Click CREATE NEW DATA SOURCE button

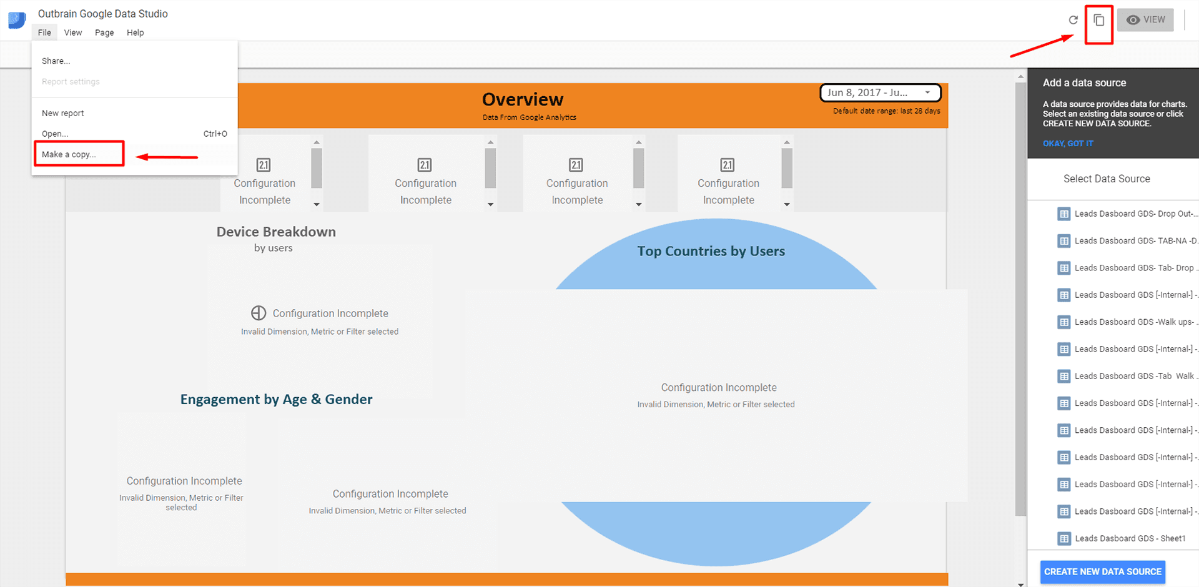[x=1102, y=571]
